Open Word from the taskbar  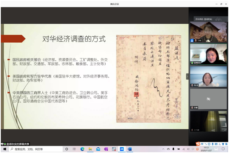(130, 149)
